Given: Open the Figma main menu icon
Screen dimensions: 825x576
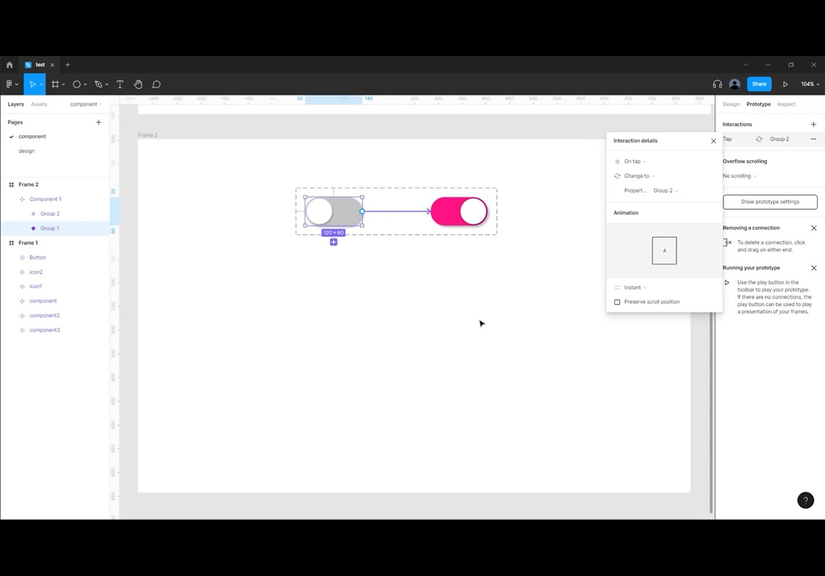Looking at the screenshot, I should [9, 84].
